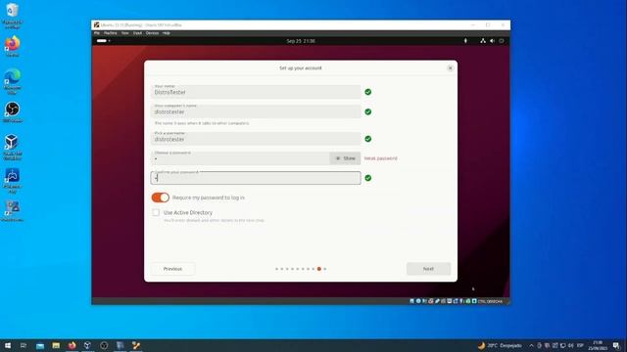Open the Recycle Bin desktop icon

(x=12, y=16)
